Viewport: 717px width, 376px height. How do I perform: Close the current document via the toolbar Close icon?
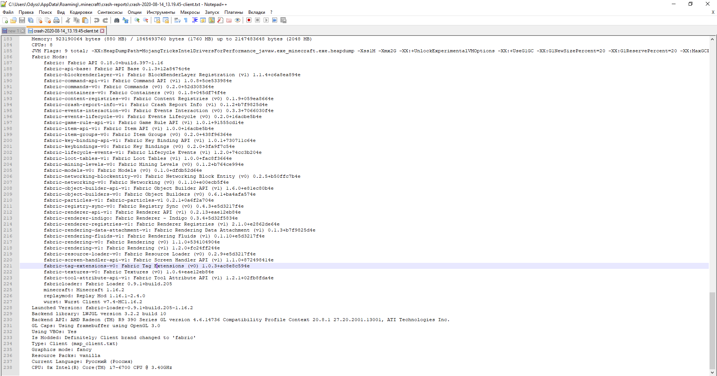[x=39, y=20]
